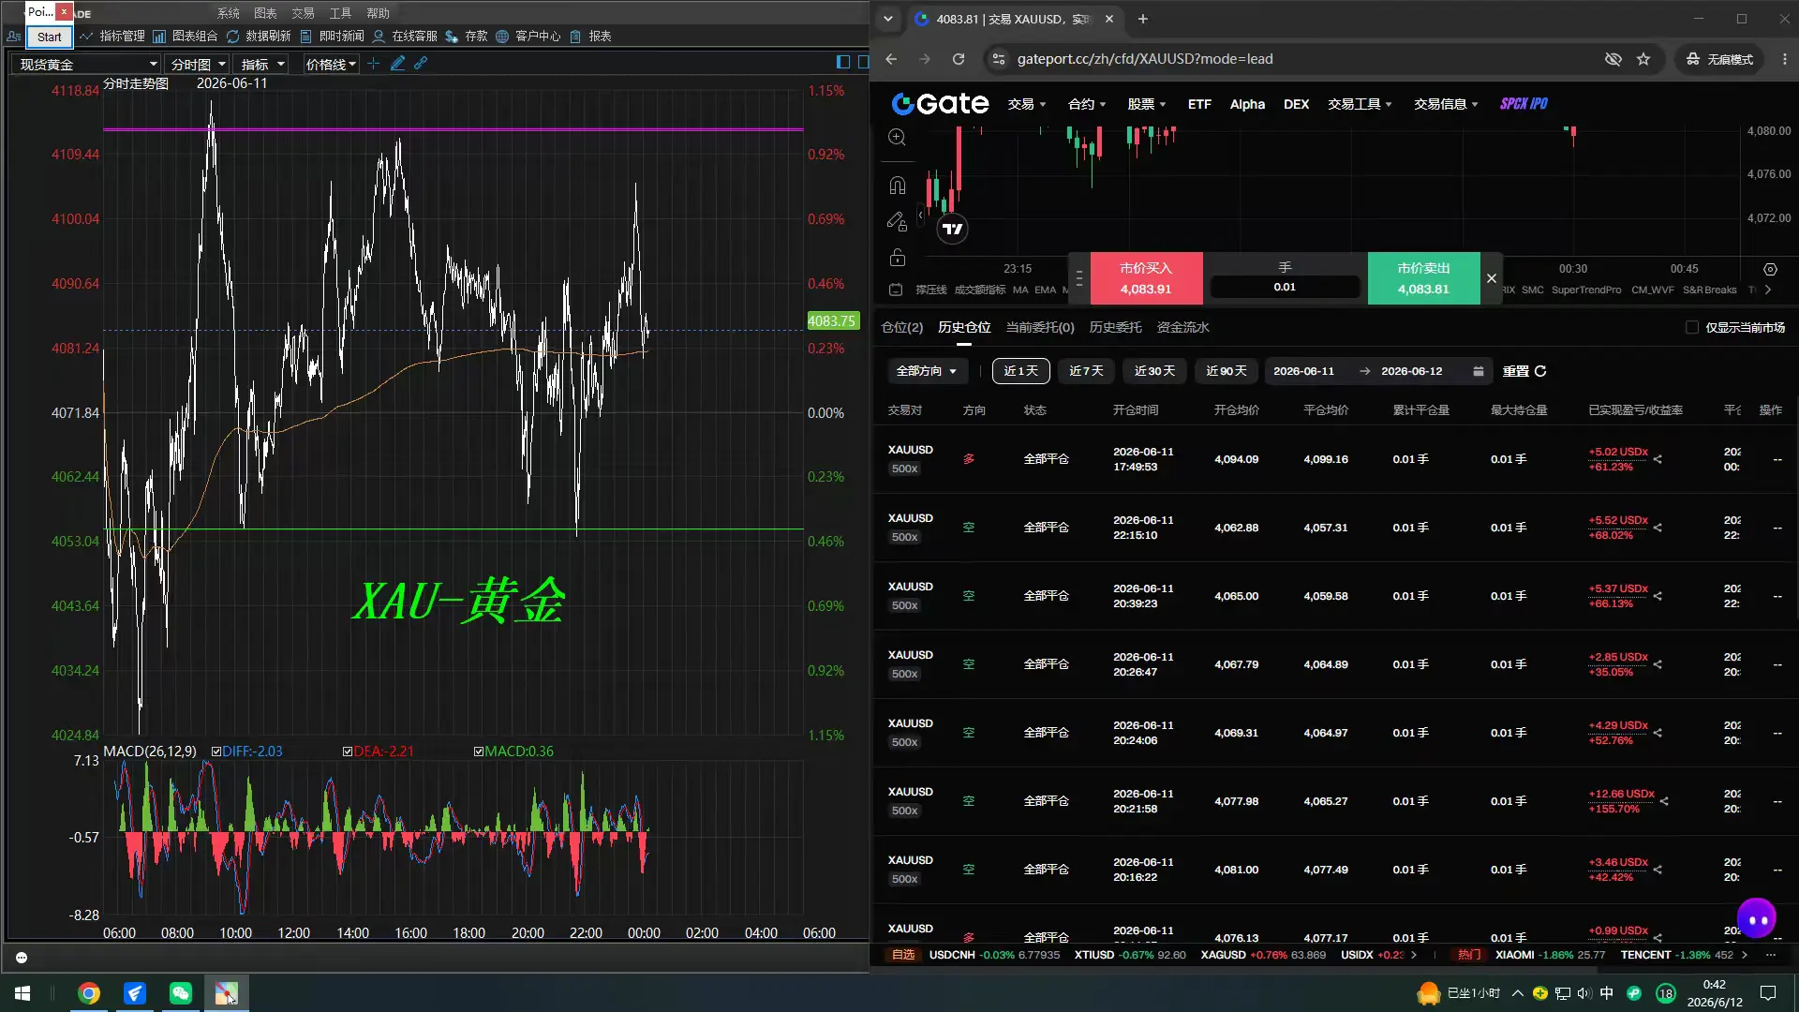The height and width of the screenshot is (1012, 1799).
Task: Open the 交易 menu in terminal menu bar
Action: point(303,13)
